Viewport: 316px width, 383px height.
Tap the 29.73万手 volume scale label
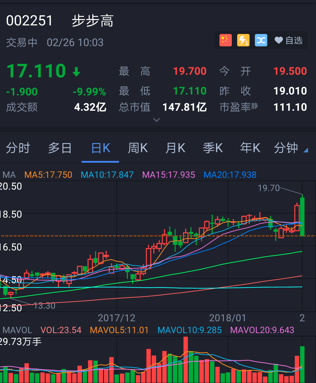coord(21,342)
